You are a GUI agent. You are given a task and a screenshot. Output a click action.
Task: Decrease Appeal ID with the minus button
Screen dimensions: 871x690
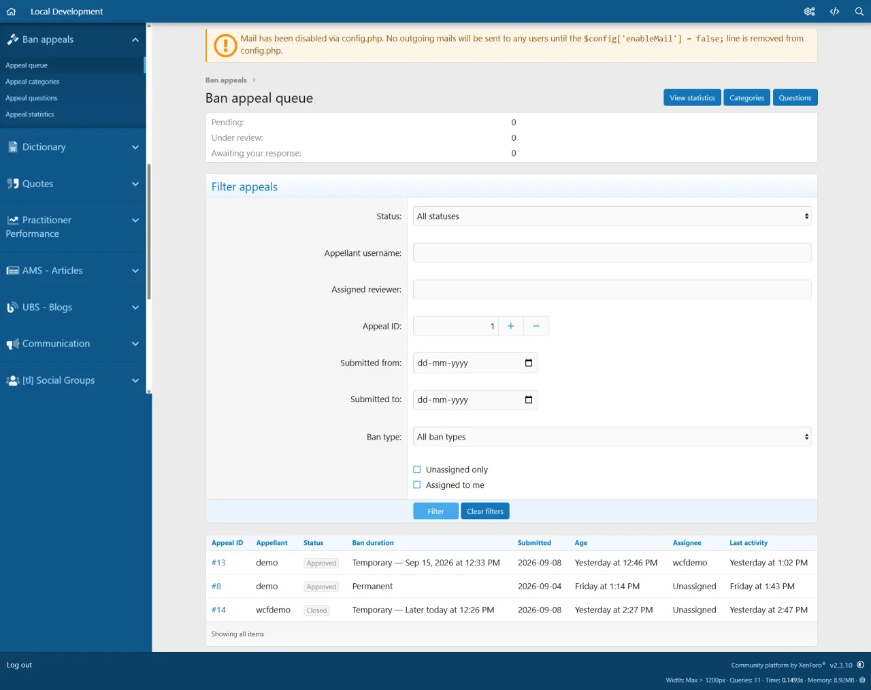click(x=536, y=327)
